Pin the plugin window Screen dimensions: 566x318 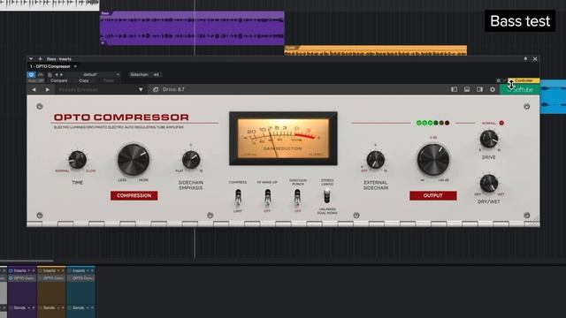(x=525, y=59)
